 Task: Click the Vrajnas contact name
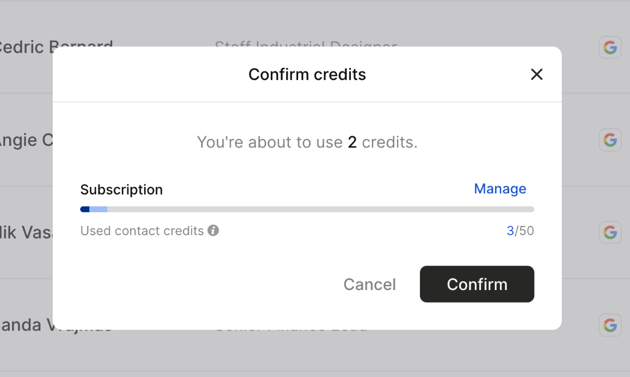(x=56, y=325)
